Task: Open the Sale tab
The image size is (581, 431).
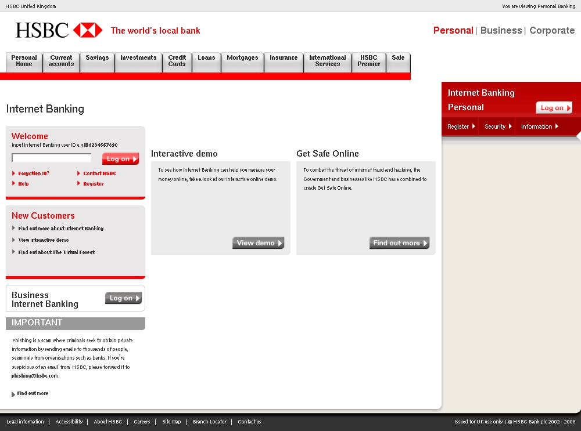Action: [398, 62]
